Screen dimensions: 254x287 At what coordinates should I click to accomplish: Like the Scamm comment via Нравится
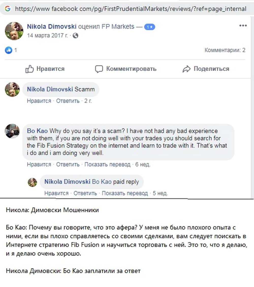pyautogui.click(x=39, y=101)
